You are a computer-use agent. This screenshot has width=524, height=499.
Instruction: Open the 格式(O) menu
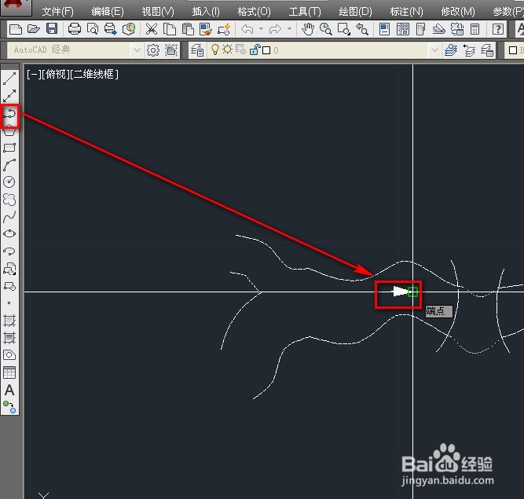click(254, 12)
